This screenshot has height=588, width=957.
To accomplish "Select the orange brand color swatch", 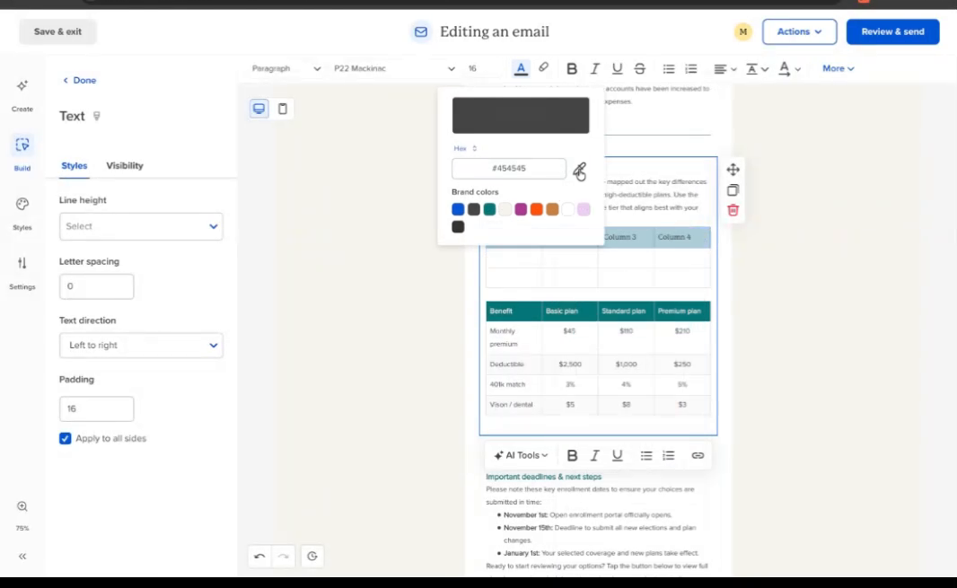I will coord(537,209).
